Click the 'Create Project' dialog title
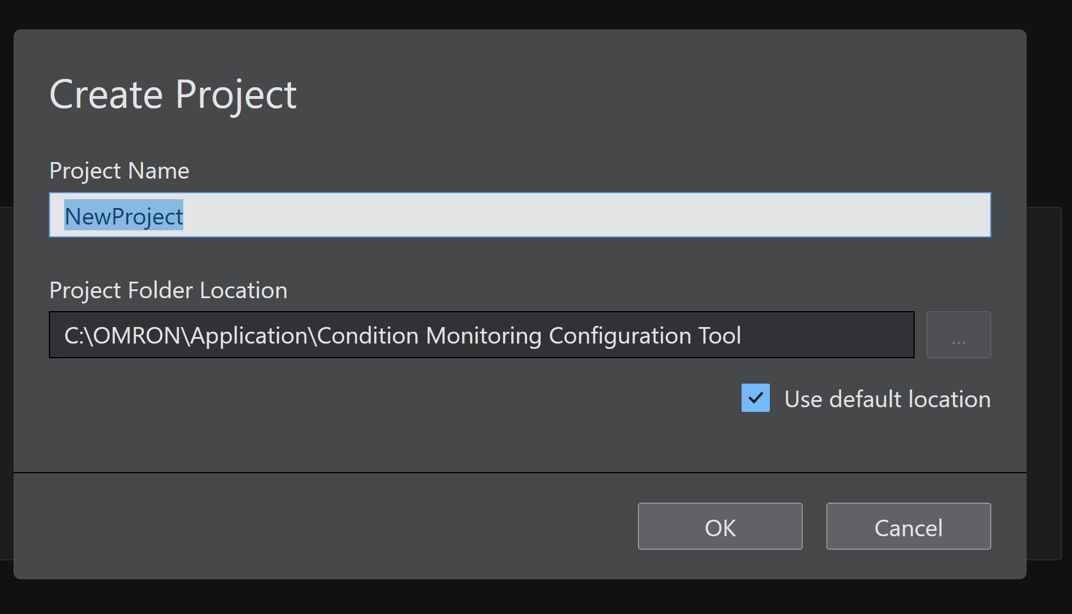 173,94
